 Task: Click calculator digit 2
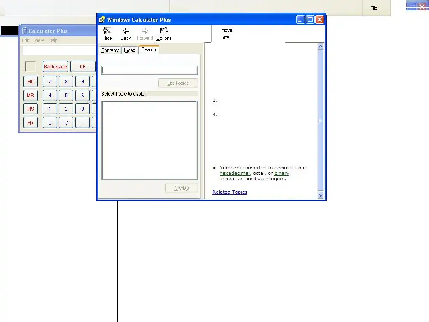click(66, 109)
